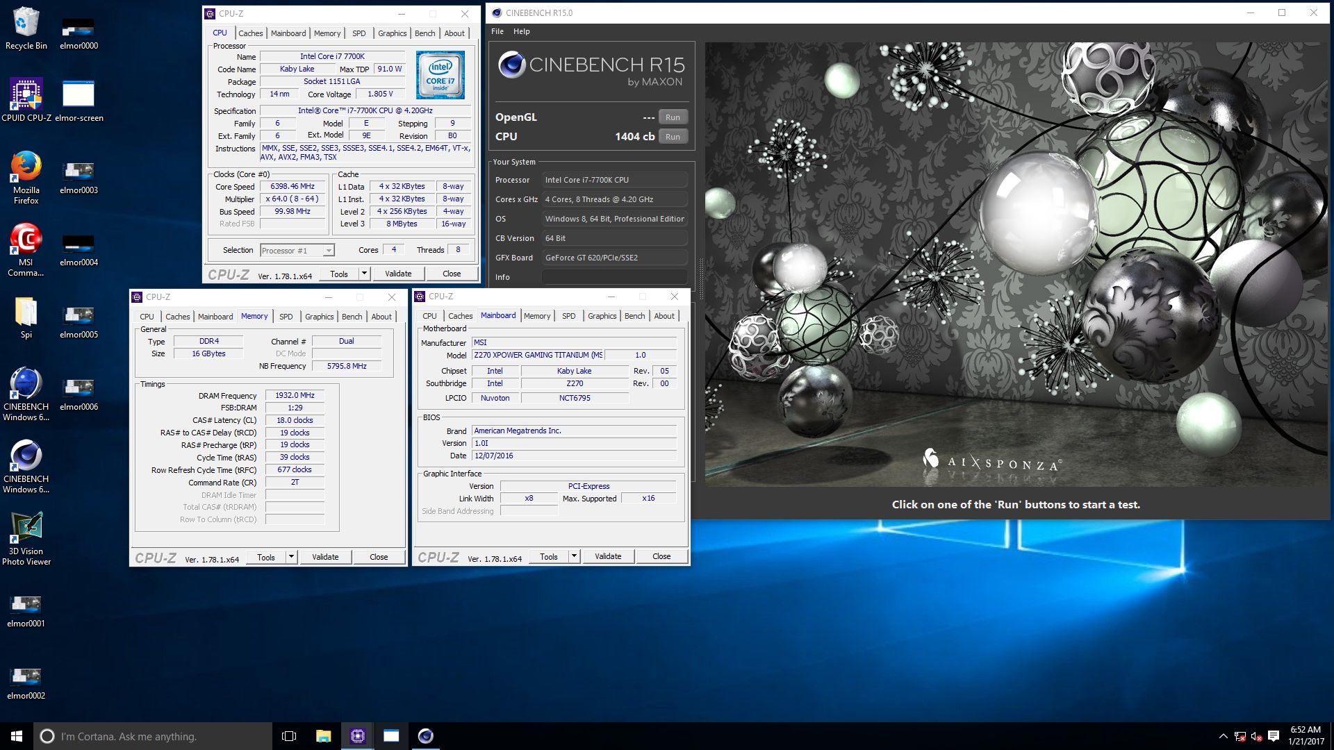Expand Tools arrow in Memory CPU-Z window
The height and width of the screenshot is (750, 1334).
[x=291, y=557]
